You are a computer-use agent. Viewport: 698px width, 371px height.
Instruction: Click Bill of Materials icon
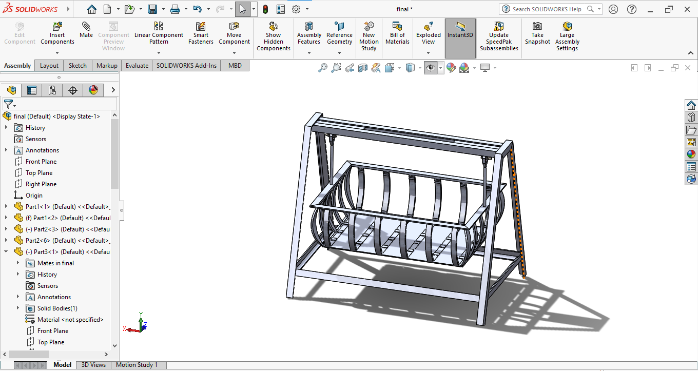click(x=397, y=33)
